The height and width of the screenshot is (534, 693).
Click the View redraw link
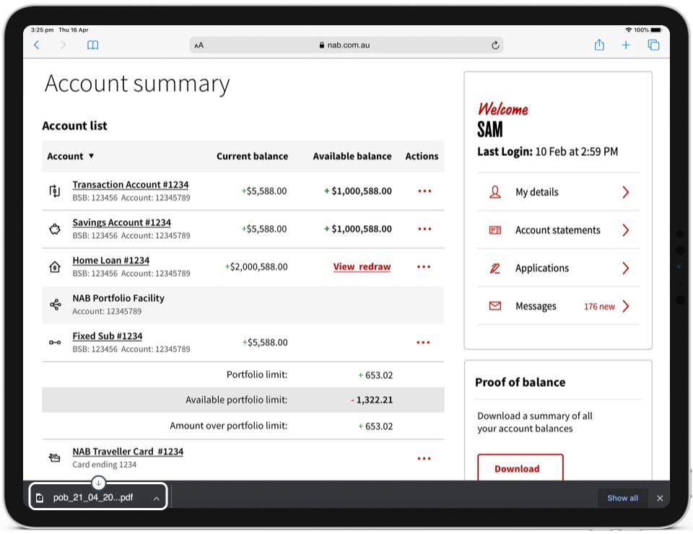[362, 267]
